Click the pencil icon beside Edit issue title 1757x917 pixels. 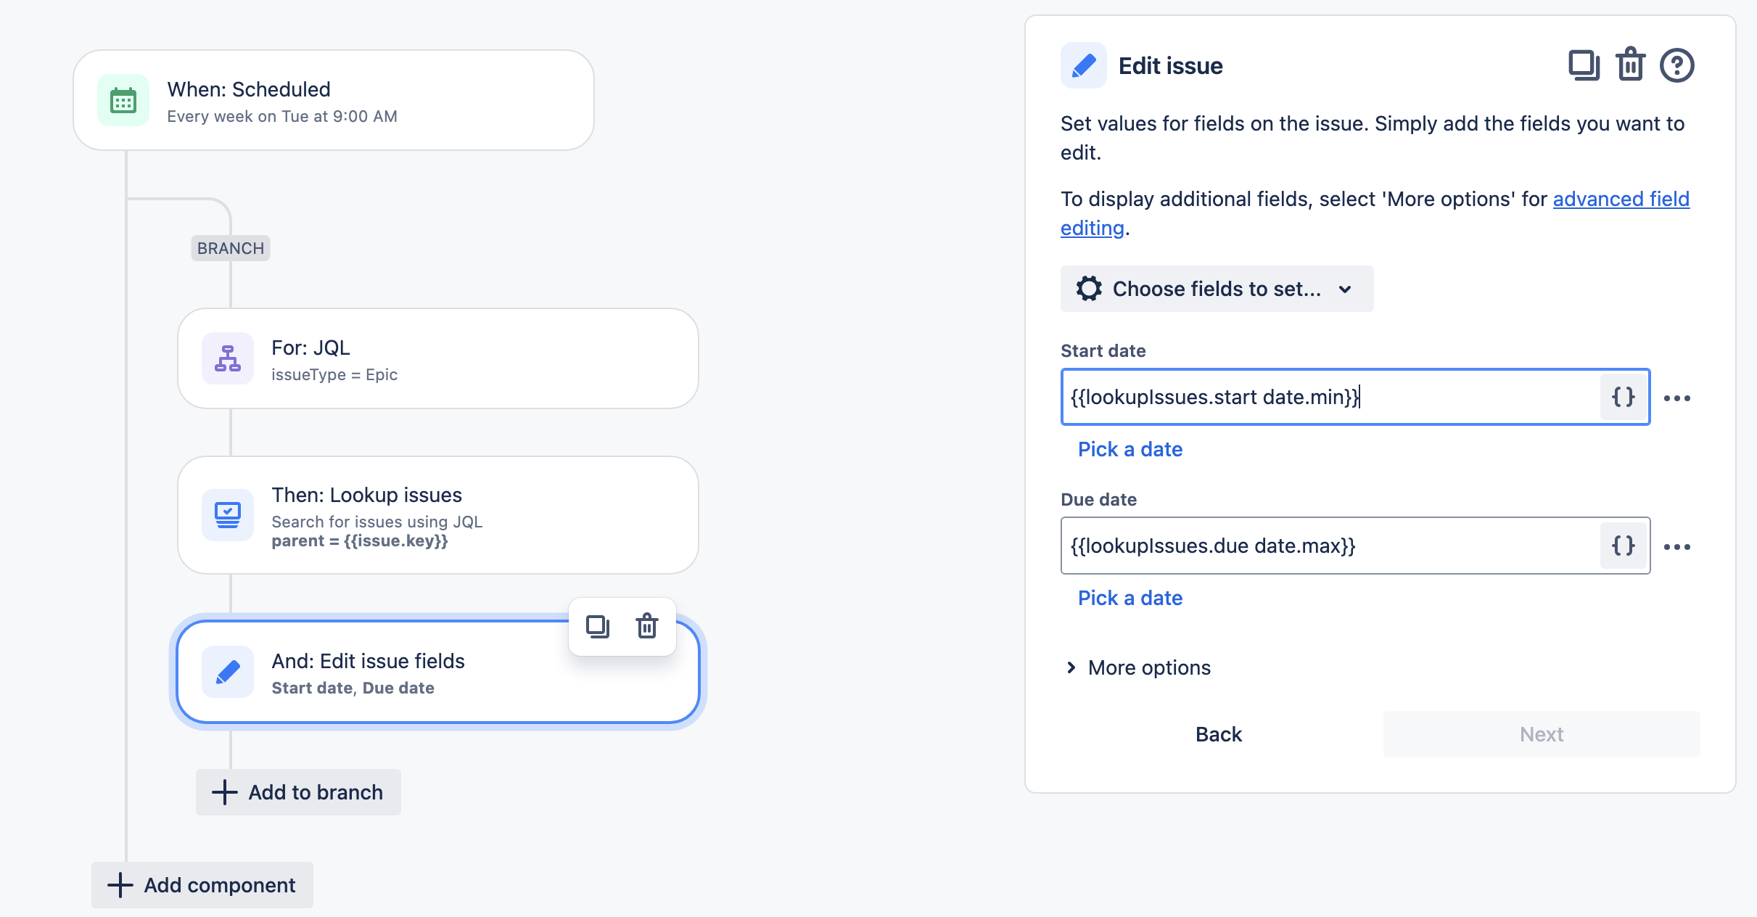(x=1084, y=65)
